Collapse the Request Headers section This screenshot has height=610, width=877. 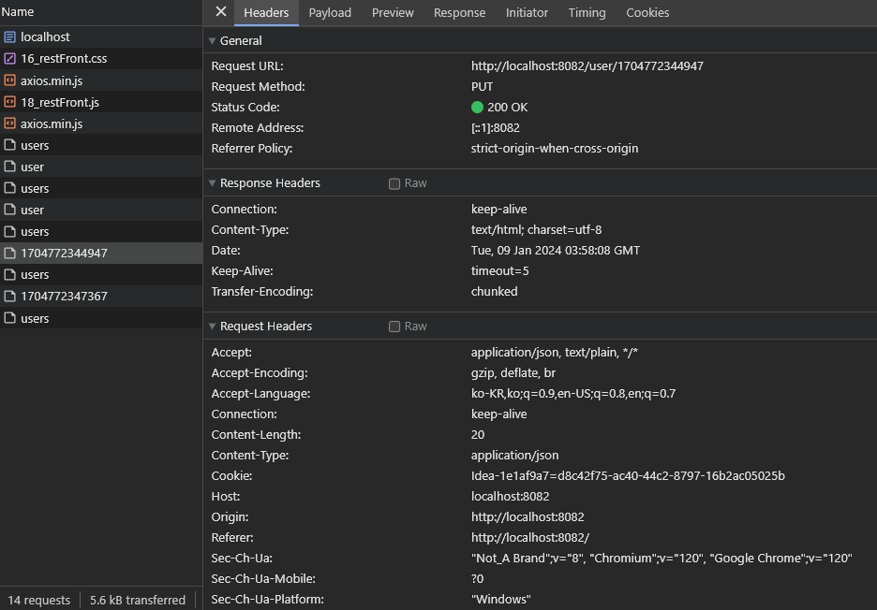click(x=212, y=327)
